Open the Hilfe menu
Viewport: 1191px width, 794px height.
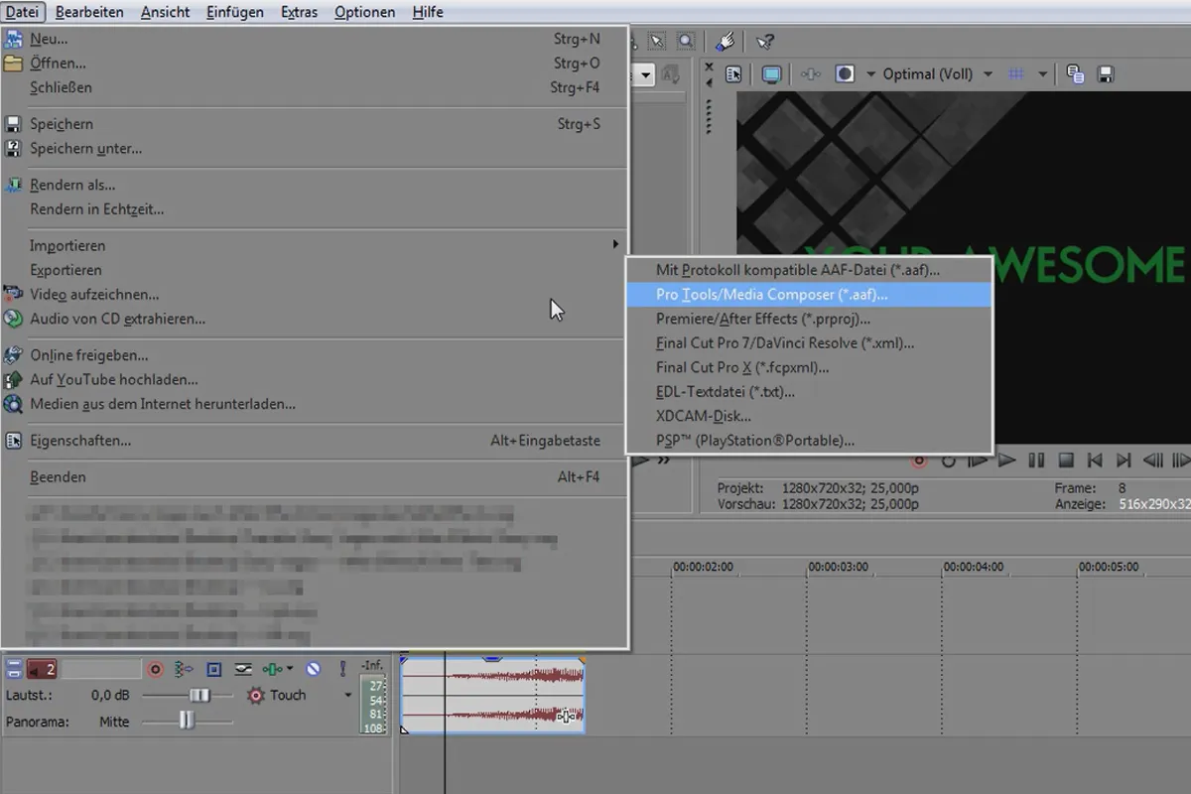click(427, 12)
